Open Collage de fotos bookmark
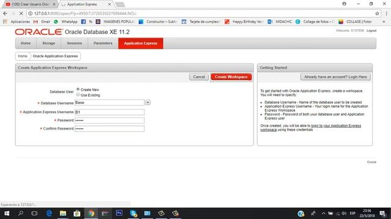Screen dimensions: 391x219 click(315, 22)
